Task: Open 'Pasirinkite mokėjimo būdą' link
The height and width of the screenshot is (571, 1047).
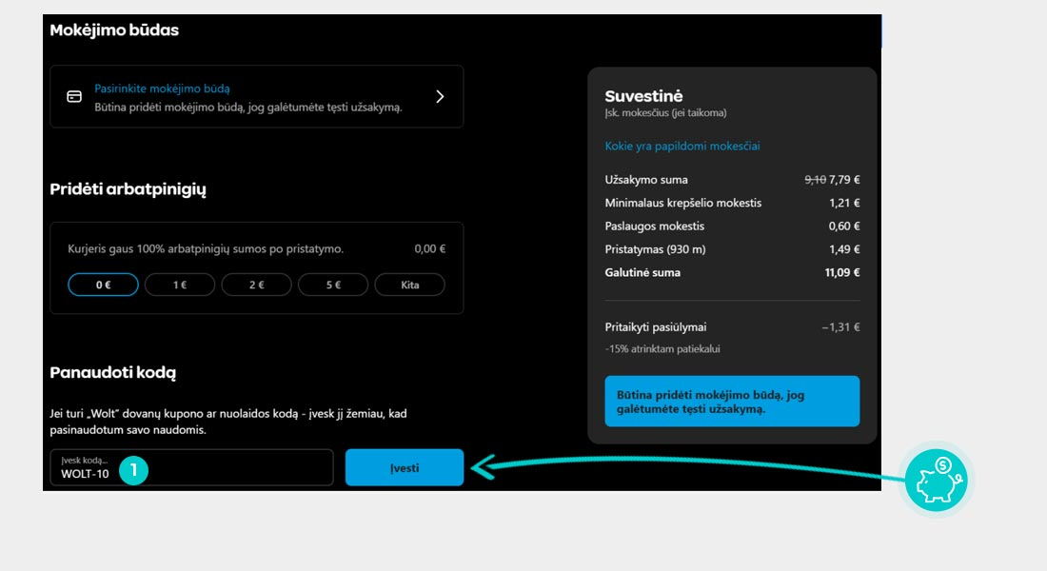Action: (162, 89)
